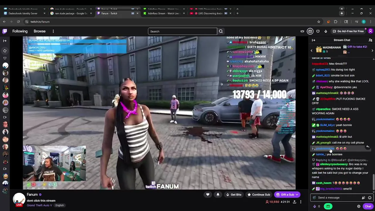This screenshot has height=211, width=375.
Task: Open Gemini sparkle button in tab strip
Action: 342,13
